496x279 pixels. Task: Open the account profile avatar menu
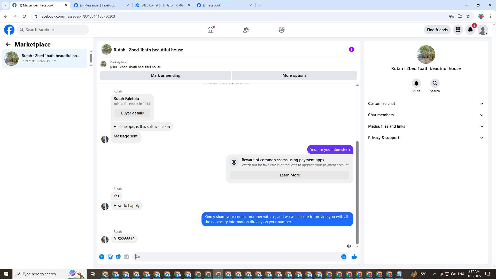[483, 30]
